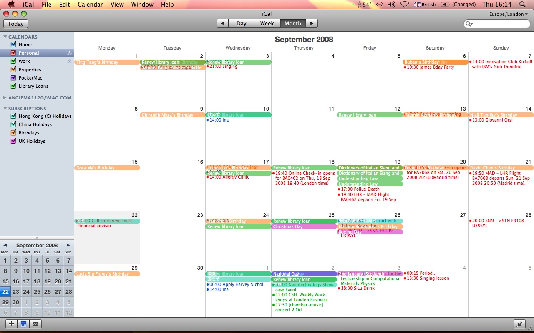The width and height of the screenshot is (534, 333).
Task: Open Spotlight search in the menu bar
Action: tap(522, 5)
